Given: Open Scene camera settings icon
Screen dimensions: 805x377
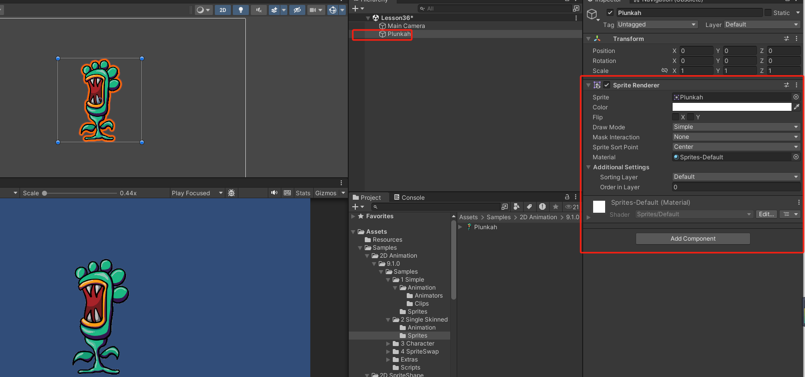Looking at the screenshot, I should tap(313, 10).
